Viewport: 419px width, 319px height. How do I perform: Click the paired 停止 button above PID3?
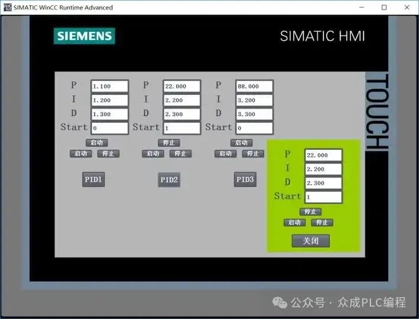click(x=253, y=154)
